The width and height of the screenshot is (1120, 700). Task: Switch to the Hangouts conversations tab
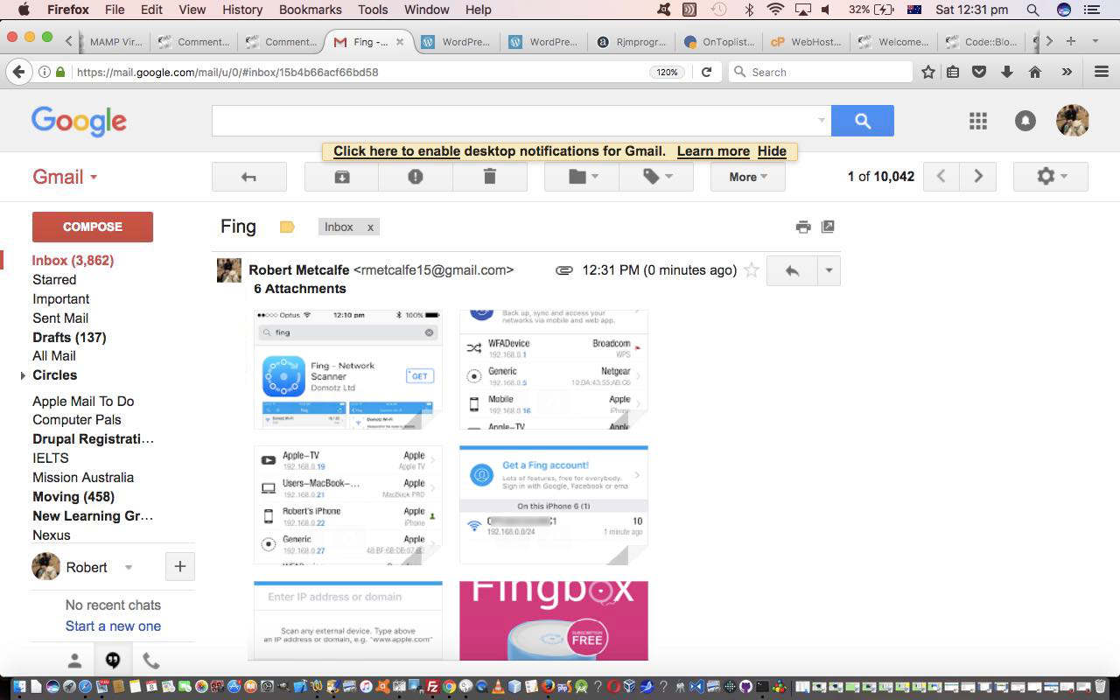[x=113, y=661]
